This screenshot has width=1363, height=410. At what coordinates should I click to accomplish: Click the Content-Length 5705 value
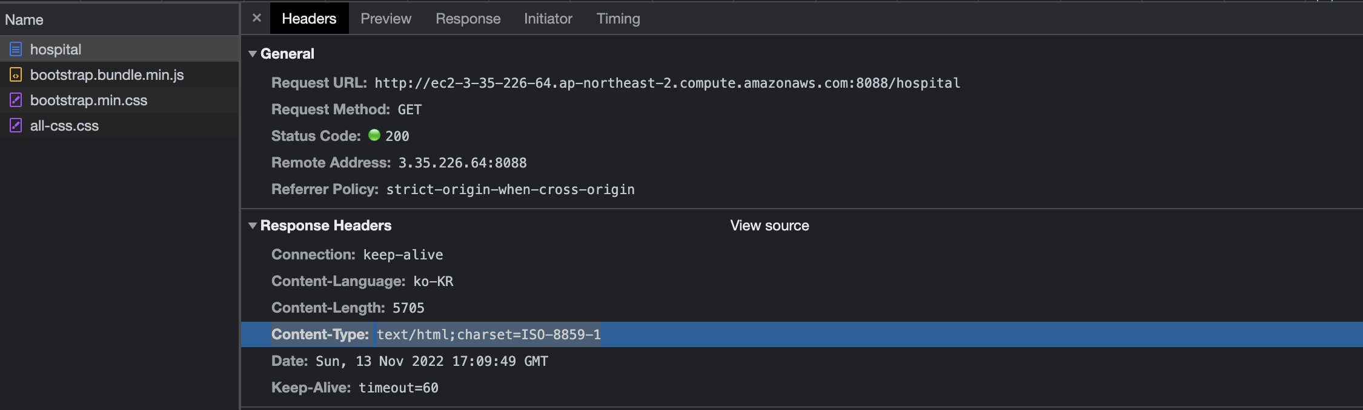pyautogui.click(x=408, y=308)
